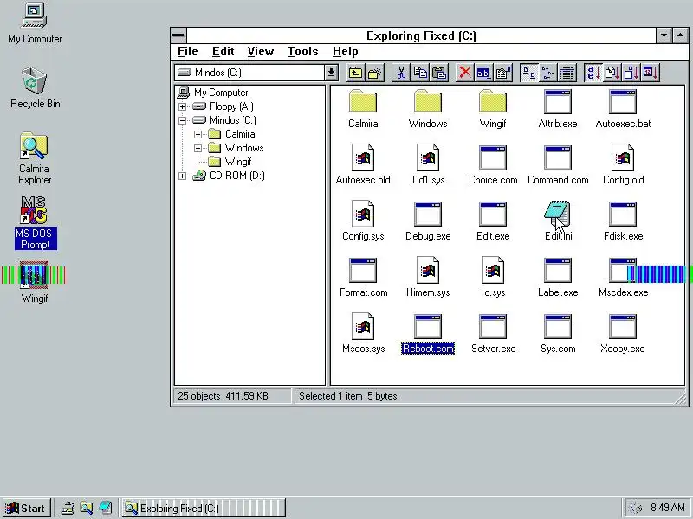This screenshot has width=693, height=519.
Task: Select the Choice.com file
Action: tap(493, 165)
